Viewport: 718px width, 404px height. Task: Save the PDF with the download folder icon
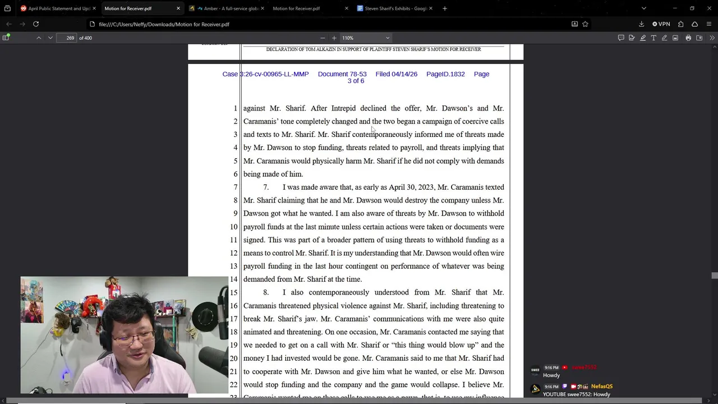(699, 38)
